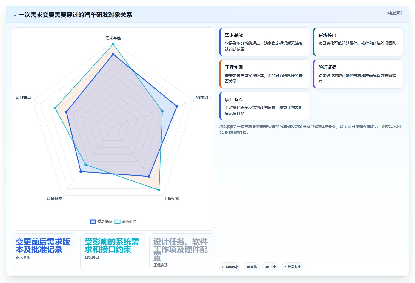Screen dimensions: 415x283
Task: Select the 设计任务、软件工作项及硬件配置 tile
Action: [x=182, y=252]
